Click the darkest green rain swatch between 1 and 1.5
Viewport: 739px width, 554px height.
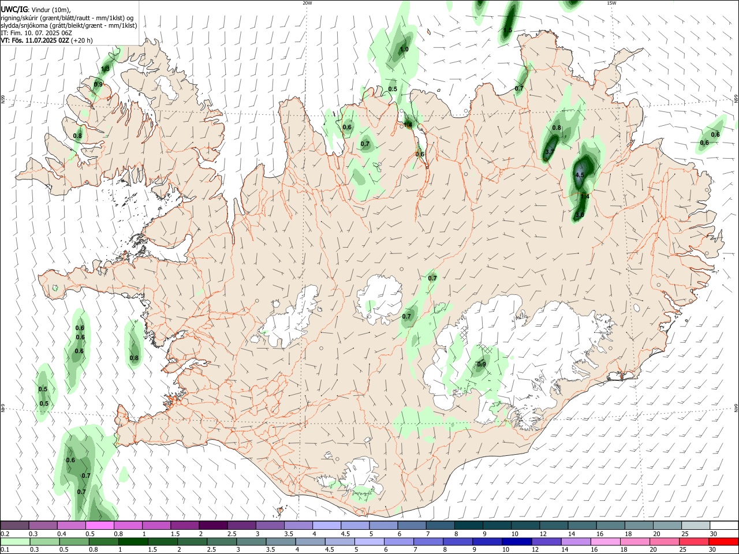click(133, 541)
